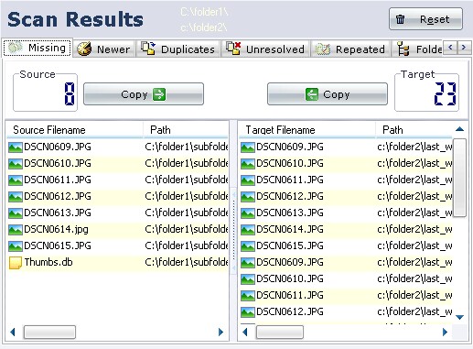Screen dimensions: 473x349
Task: Click source list horizontal scrollbar thumb
Action: pyautogui.click(x=49, y=332)
